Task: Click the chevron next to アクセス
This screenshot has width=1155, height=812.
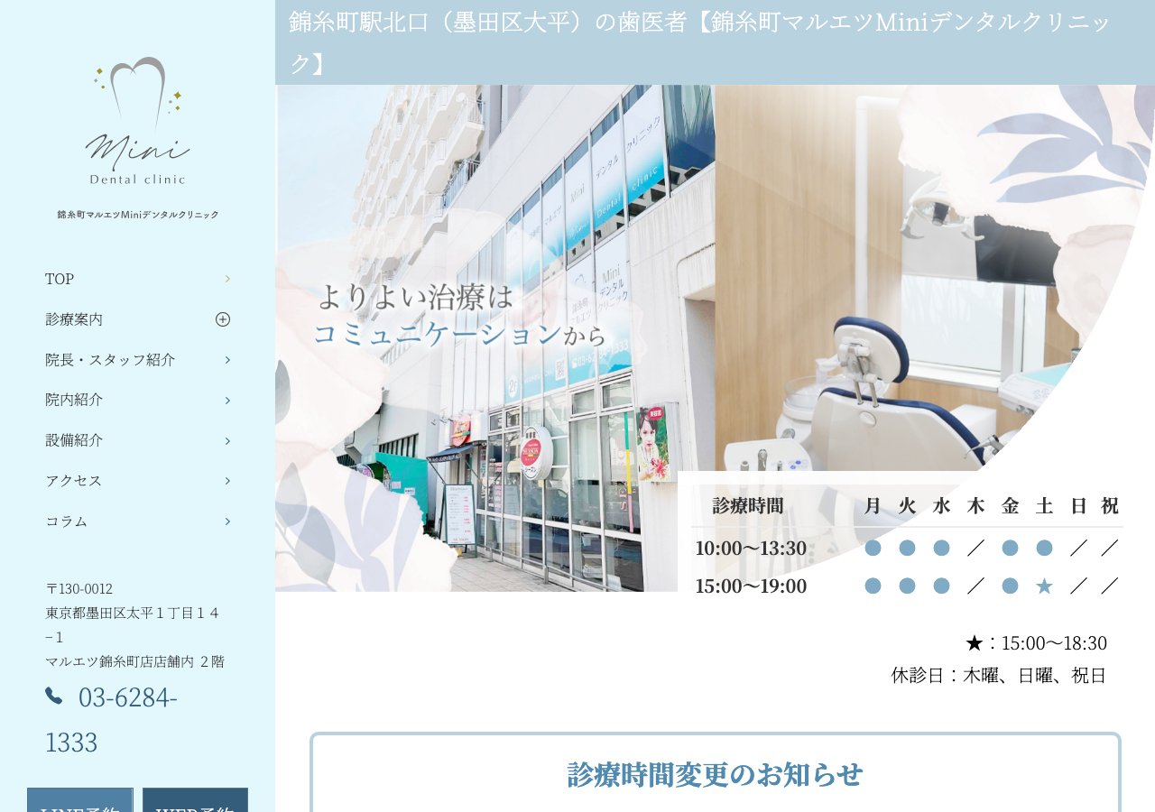Action: coord(227,481)
